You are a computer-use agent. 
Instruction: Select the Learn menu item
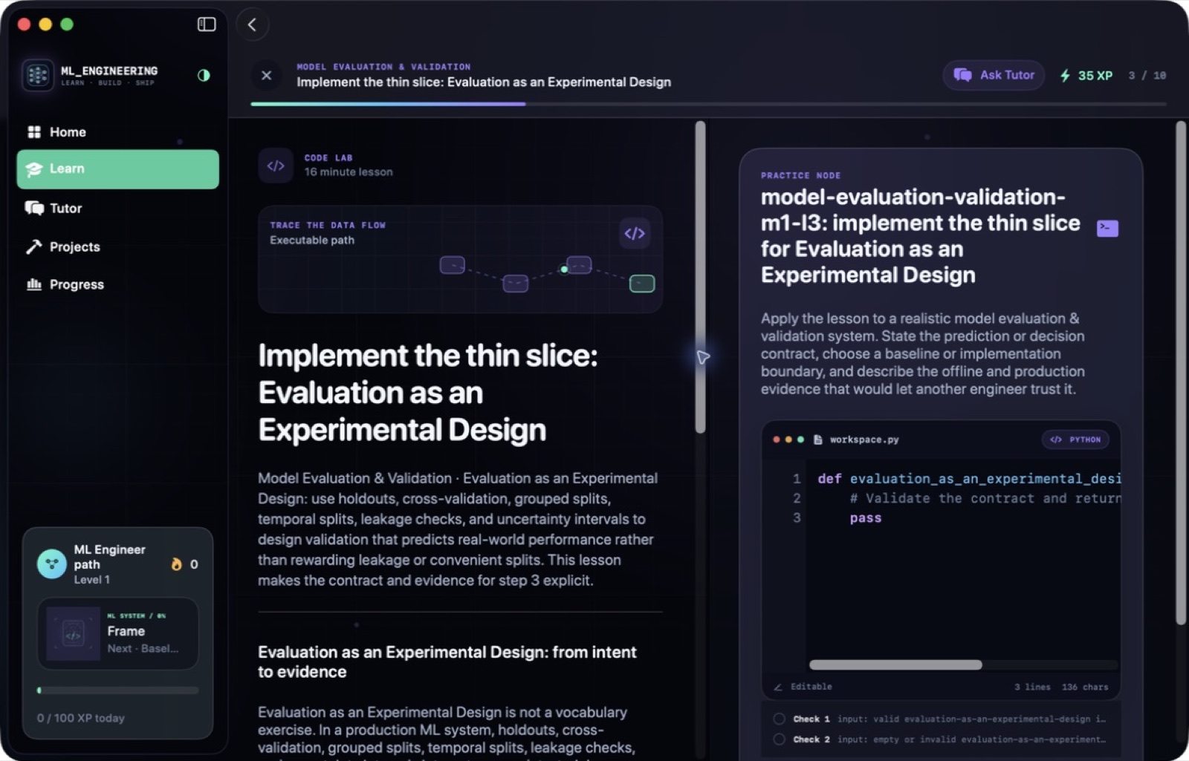[117, 169]
